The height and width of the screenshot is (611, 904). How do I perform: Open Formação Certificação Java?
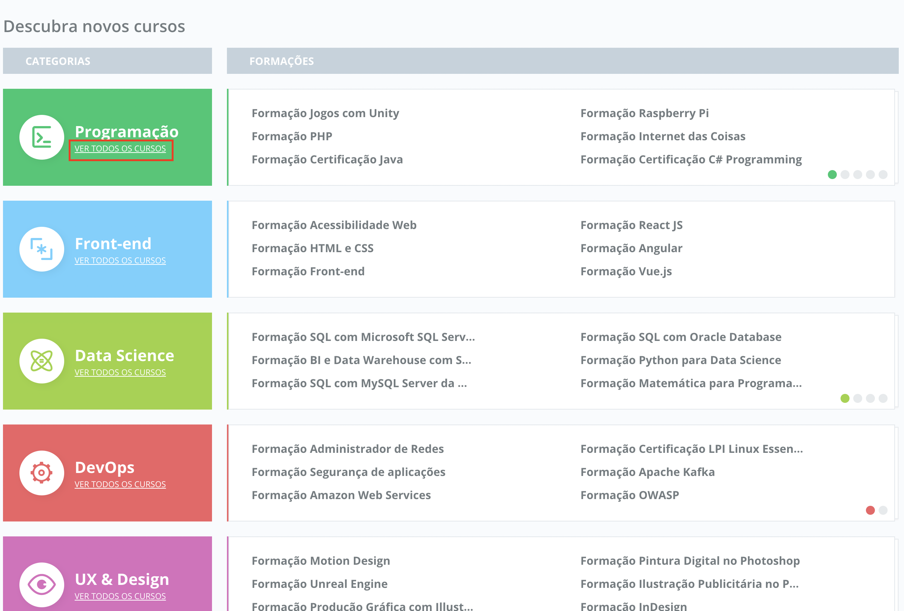pos(327,160)
